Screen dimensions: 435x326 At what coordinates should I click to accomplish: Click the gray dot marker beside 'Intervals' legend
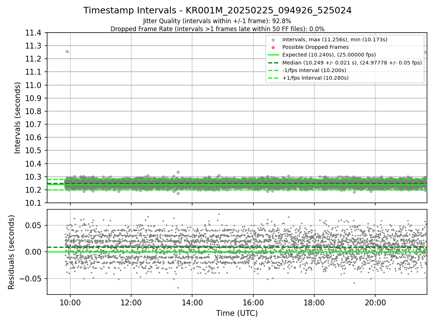tap(273, 40)
